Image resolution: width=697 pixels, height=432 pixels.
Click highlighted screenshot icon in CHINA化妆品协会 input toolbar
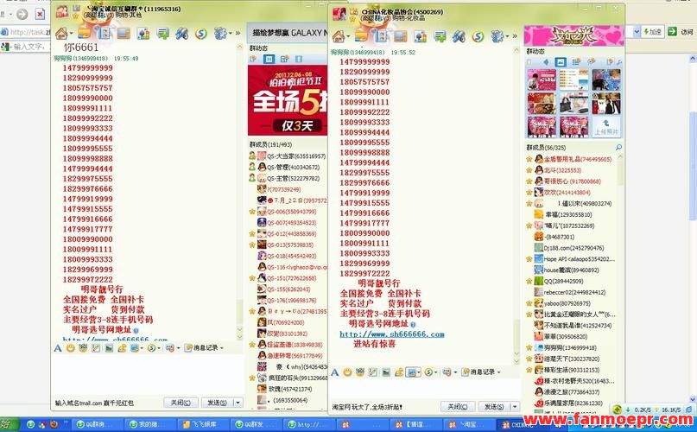pyautogui.click(x=412, y=372)
